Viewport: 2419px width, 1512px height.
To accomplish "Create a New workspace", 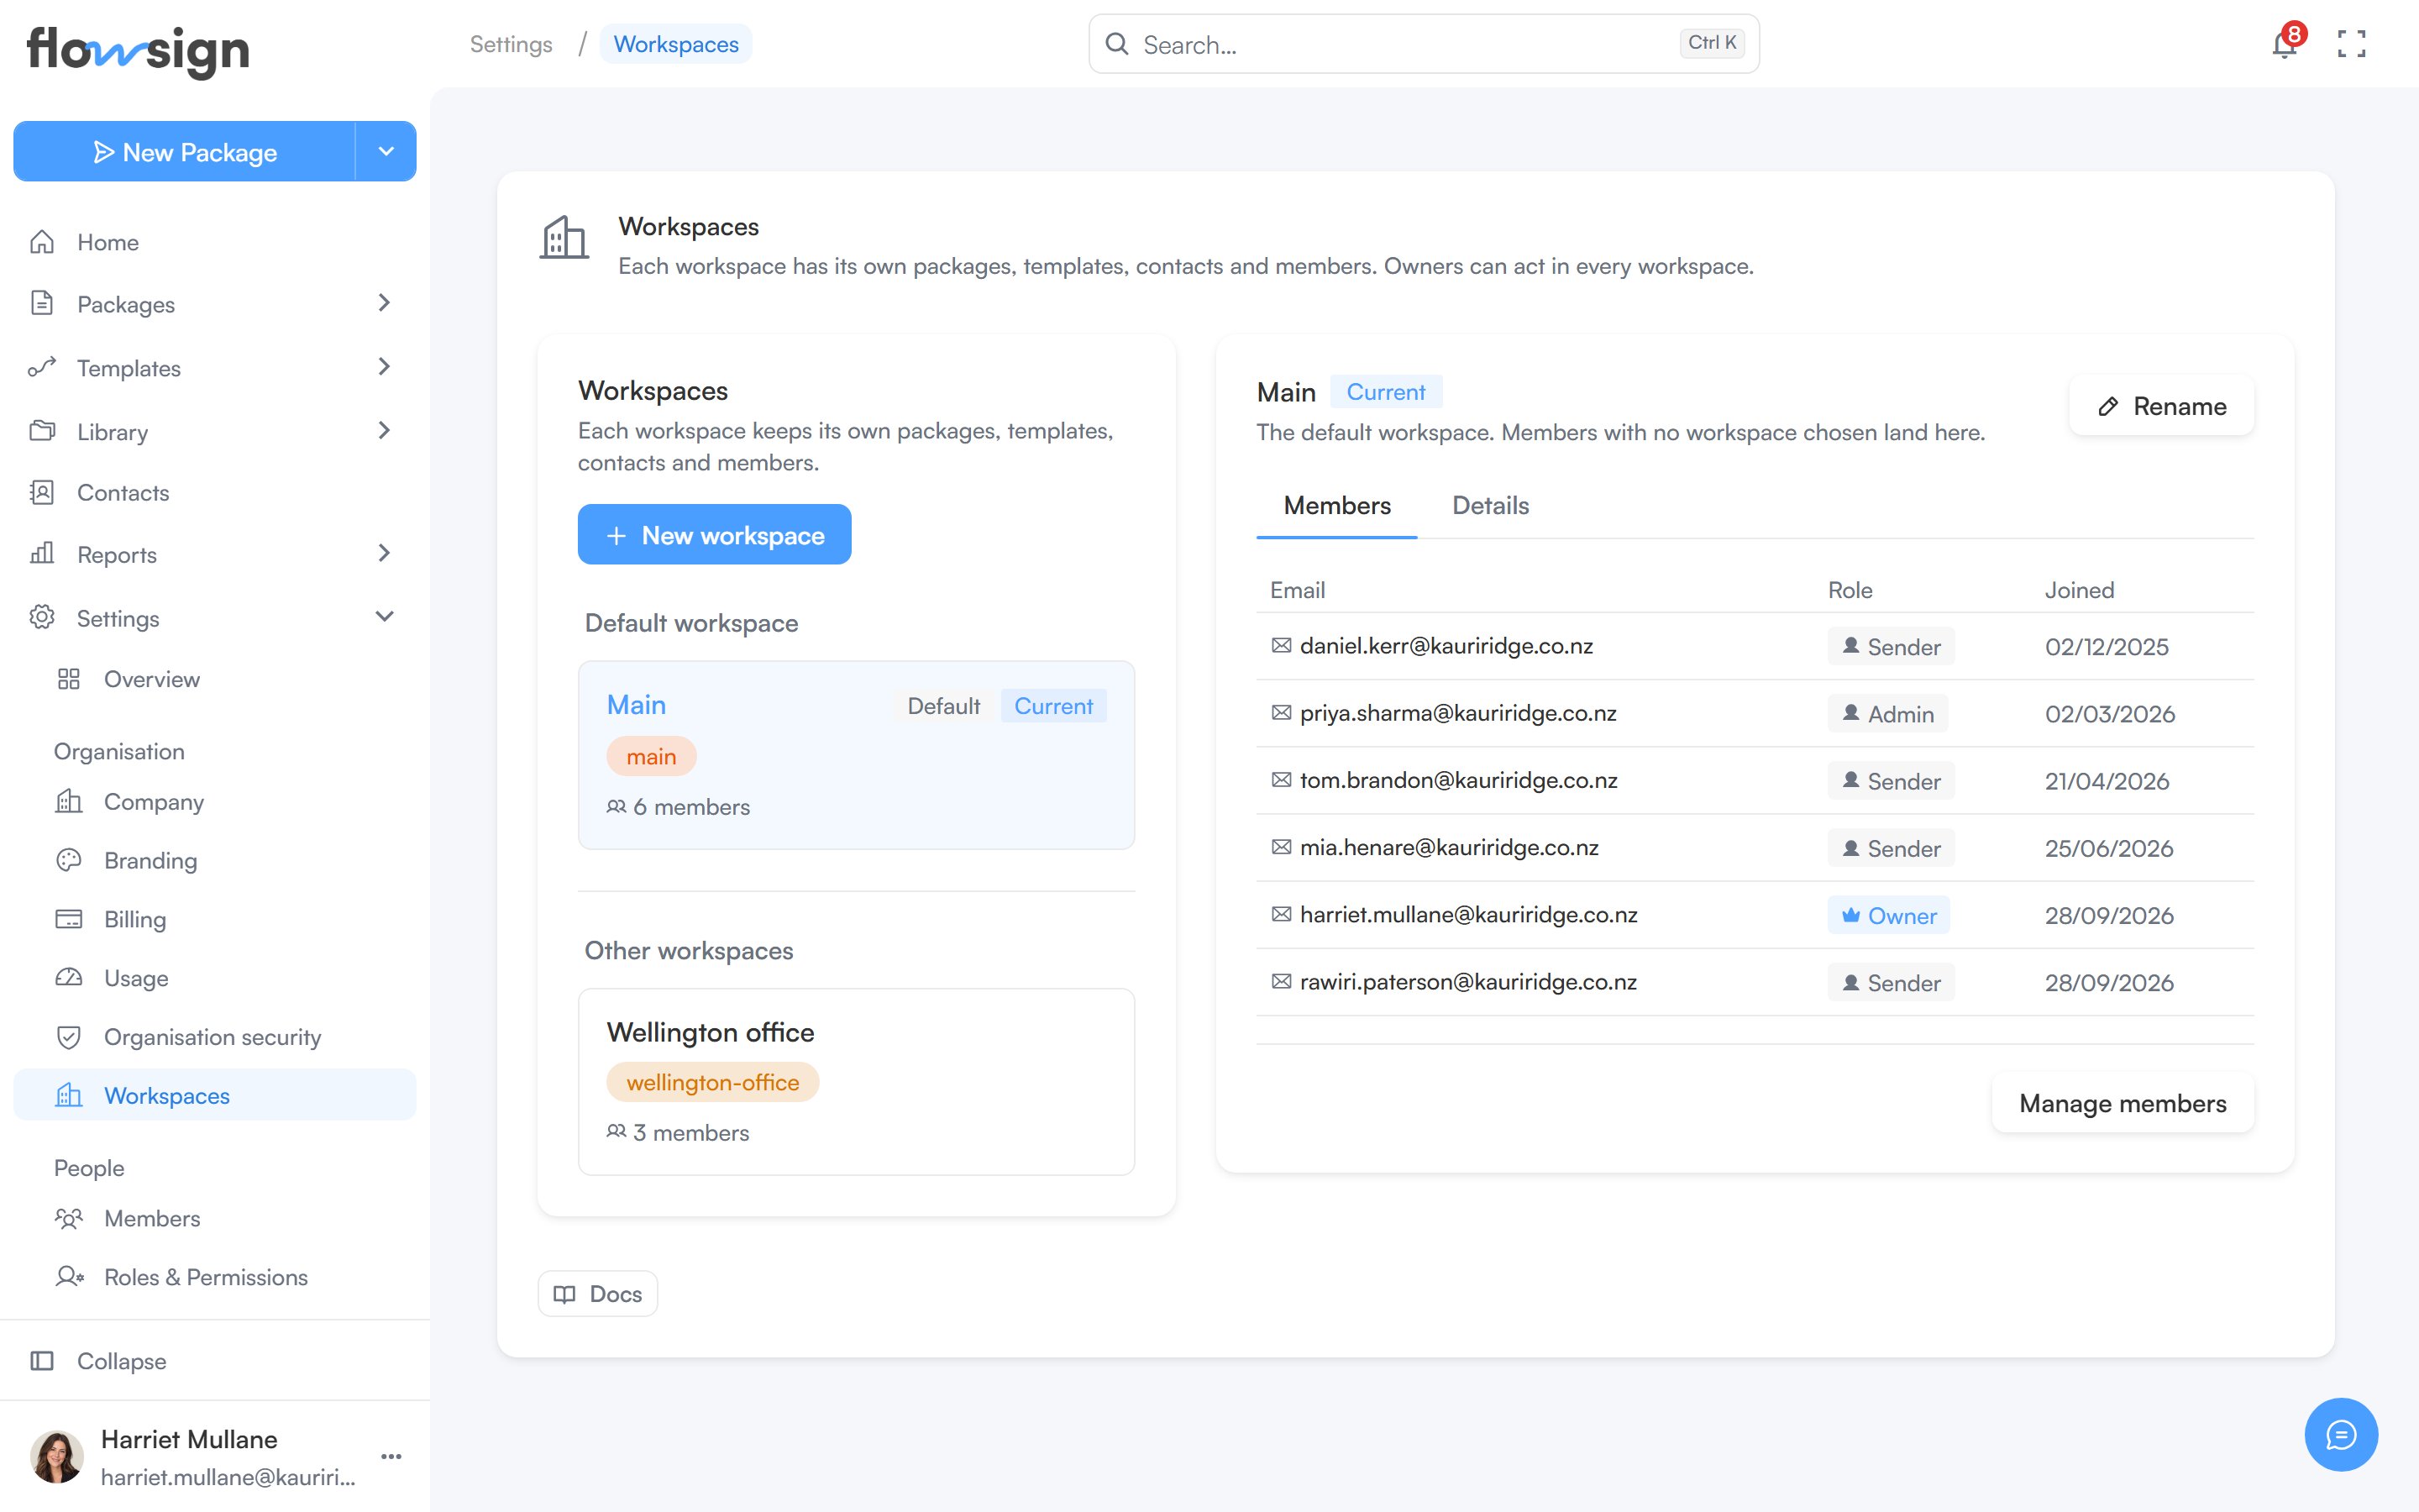I will [715, 535].
